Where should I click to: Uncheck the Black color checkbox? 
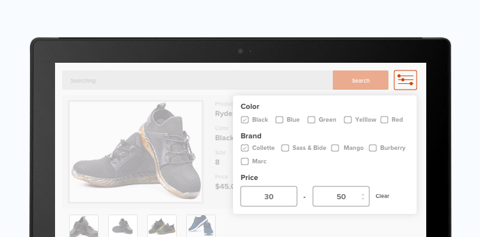[244, 120]
